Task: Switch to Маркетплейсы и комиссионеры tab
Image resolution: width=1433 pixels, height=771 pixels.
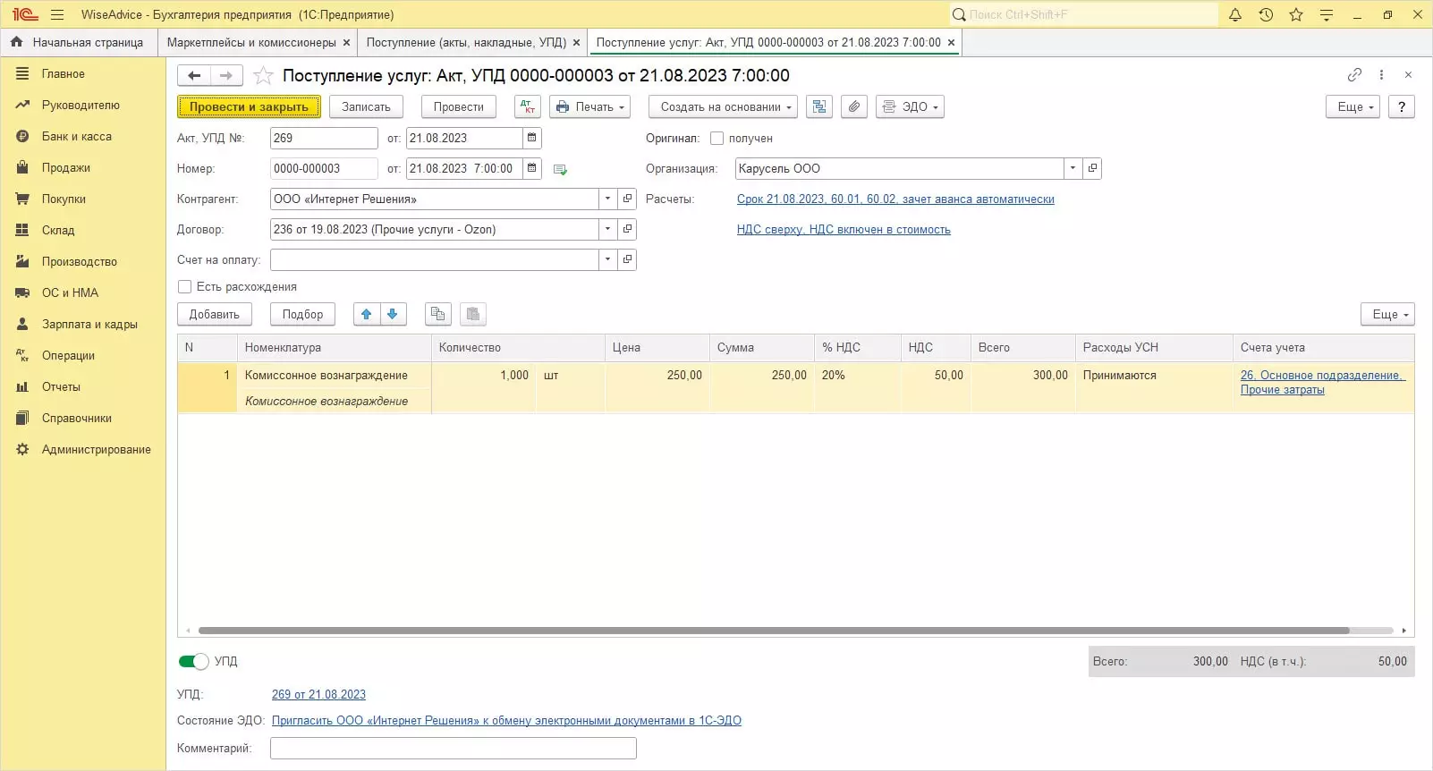Action: [251, 42]
